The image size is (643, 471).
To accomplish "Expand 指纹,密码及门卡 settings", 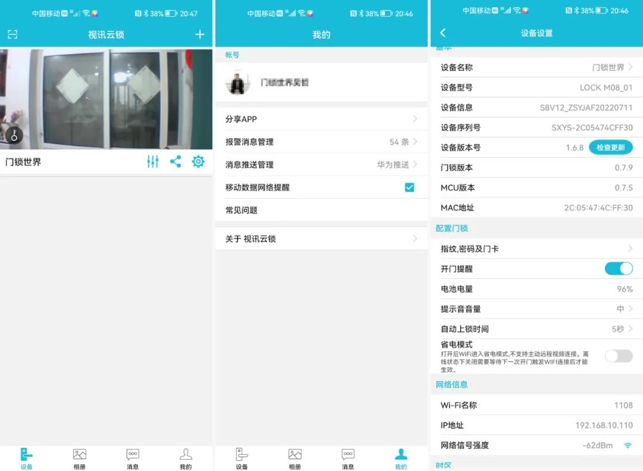I will pyautogui.click(x=536, y=249).
